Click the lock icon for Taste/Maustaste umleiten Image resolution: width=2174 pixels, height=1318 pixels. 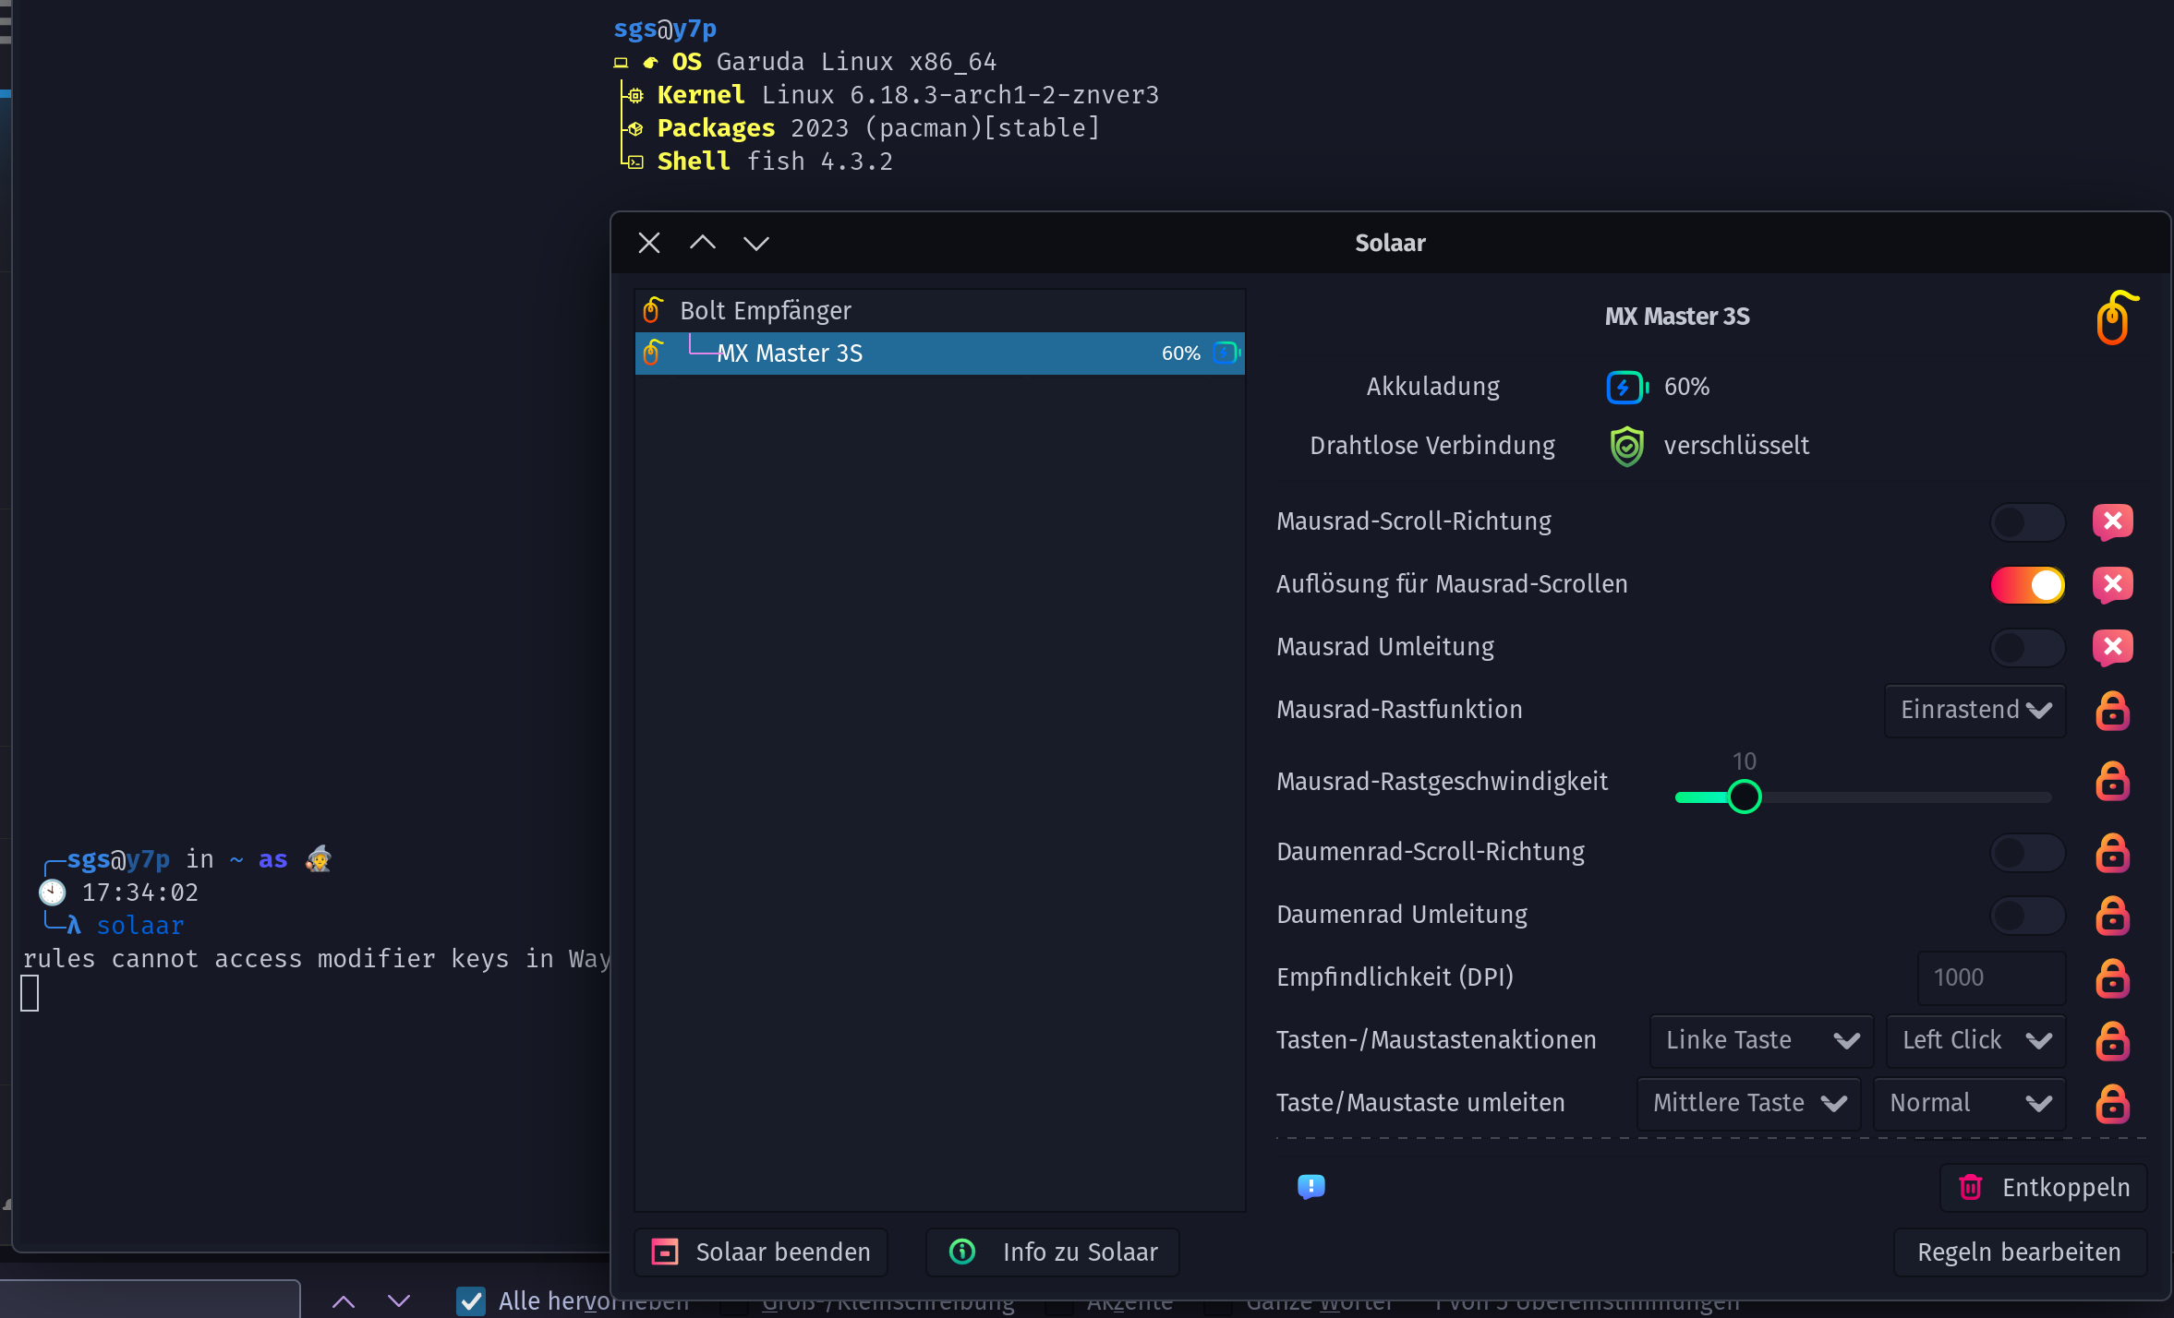pyautogui.click(x=2112, y=1103)
